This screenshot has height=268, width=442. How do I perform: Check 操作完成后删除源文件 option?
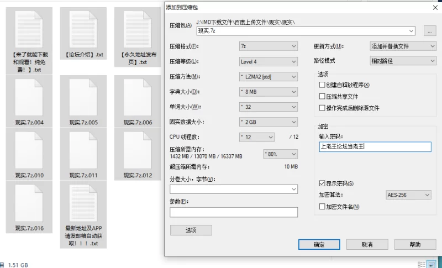point(323,108)
